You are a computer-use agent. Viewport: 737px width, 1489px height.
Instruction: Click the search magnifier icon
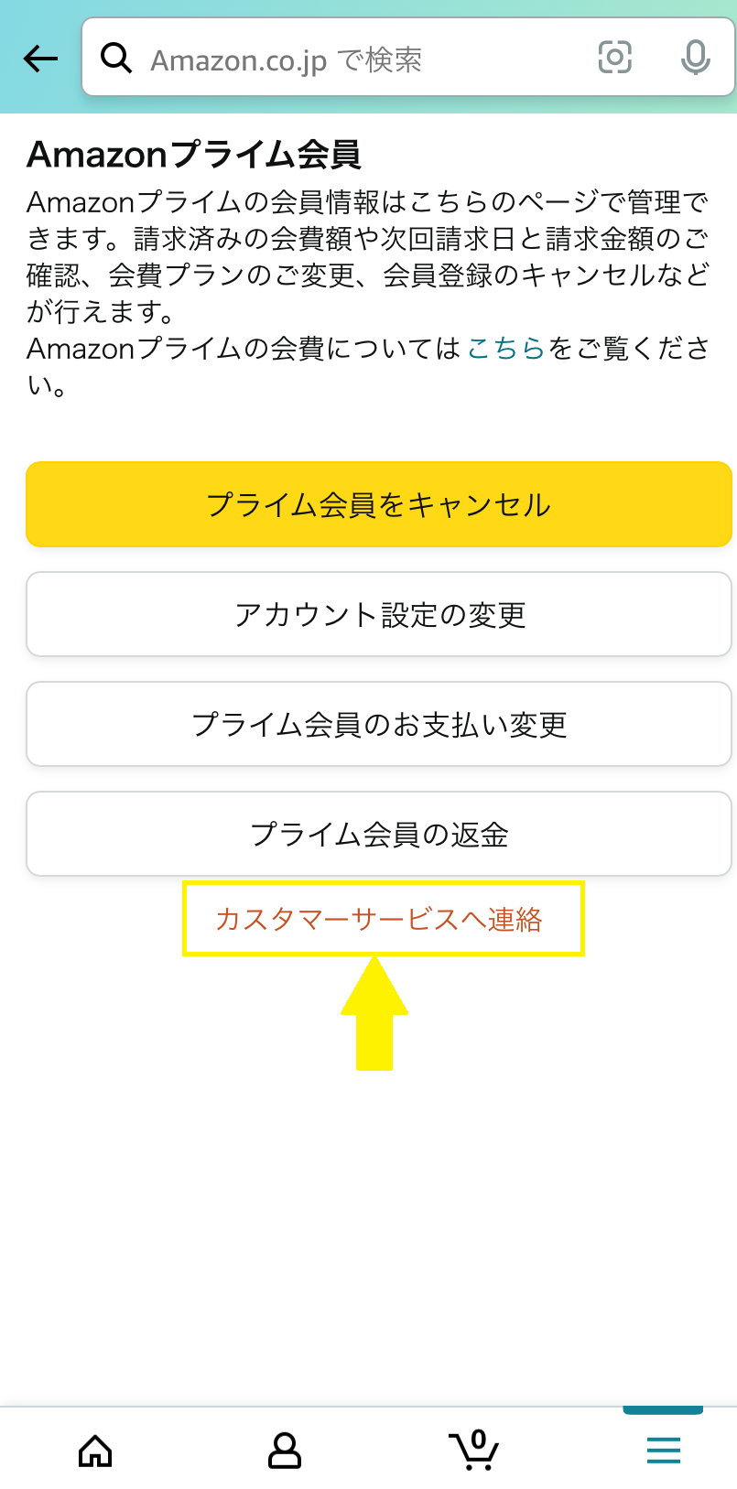point(117,58)
